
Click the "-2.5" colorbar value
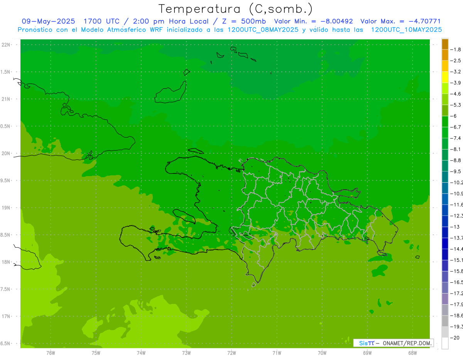coord(456,61)
